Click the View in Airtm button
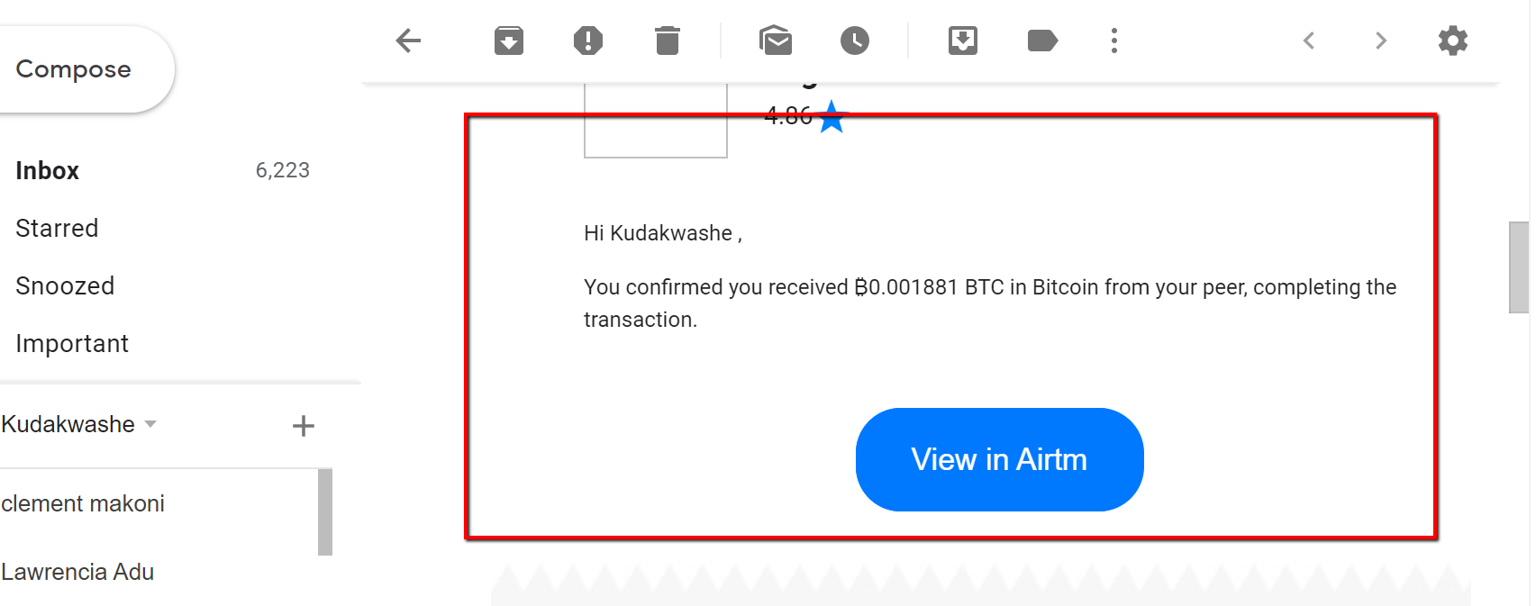 (x=999, y=460)
